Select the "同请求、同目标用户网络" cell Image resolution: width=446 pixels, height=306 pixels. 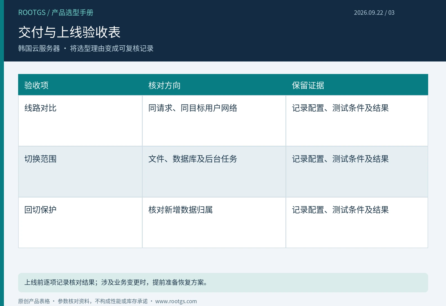click(x=214, y=121)
